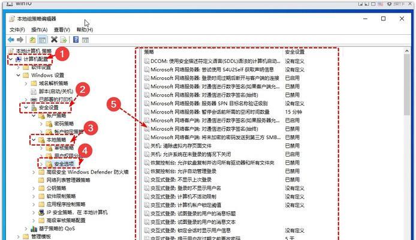This screenshot has width=416, height=240.
Task: Expand the 应用程序控制策略 node
Action: point(34,205)
